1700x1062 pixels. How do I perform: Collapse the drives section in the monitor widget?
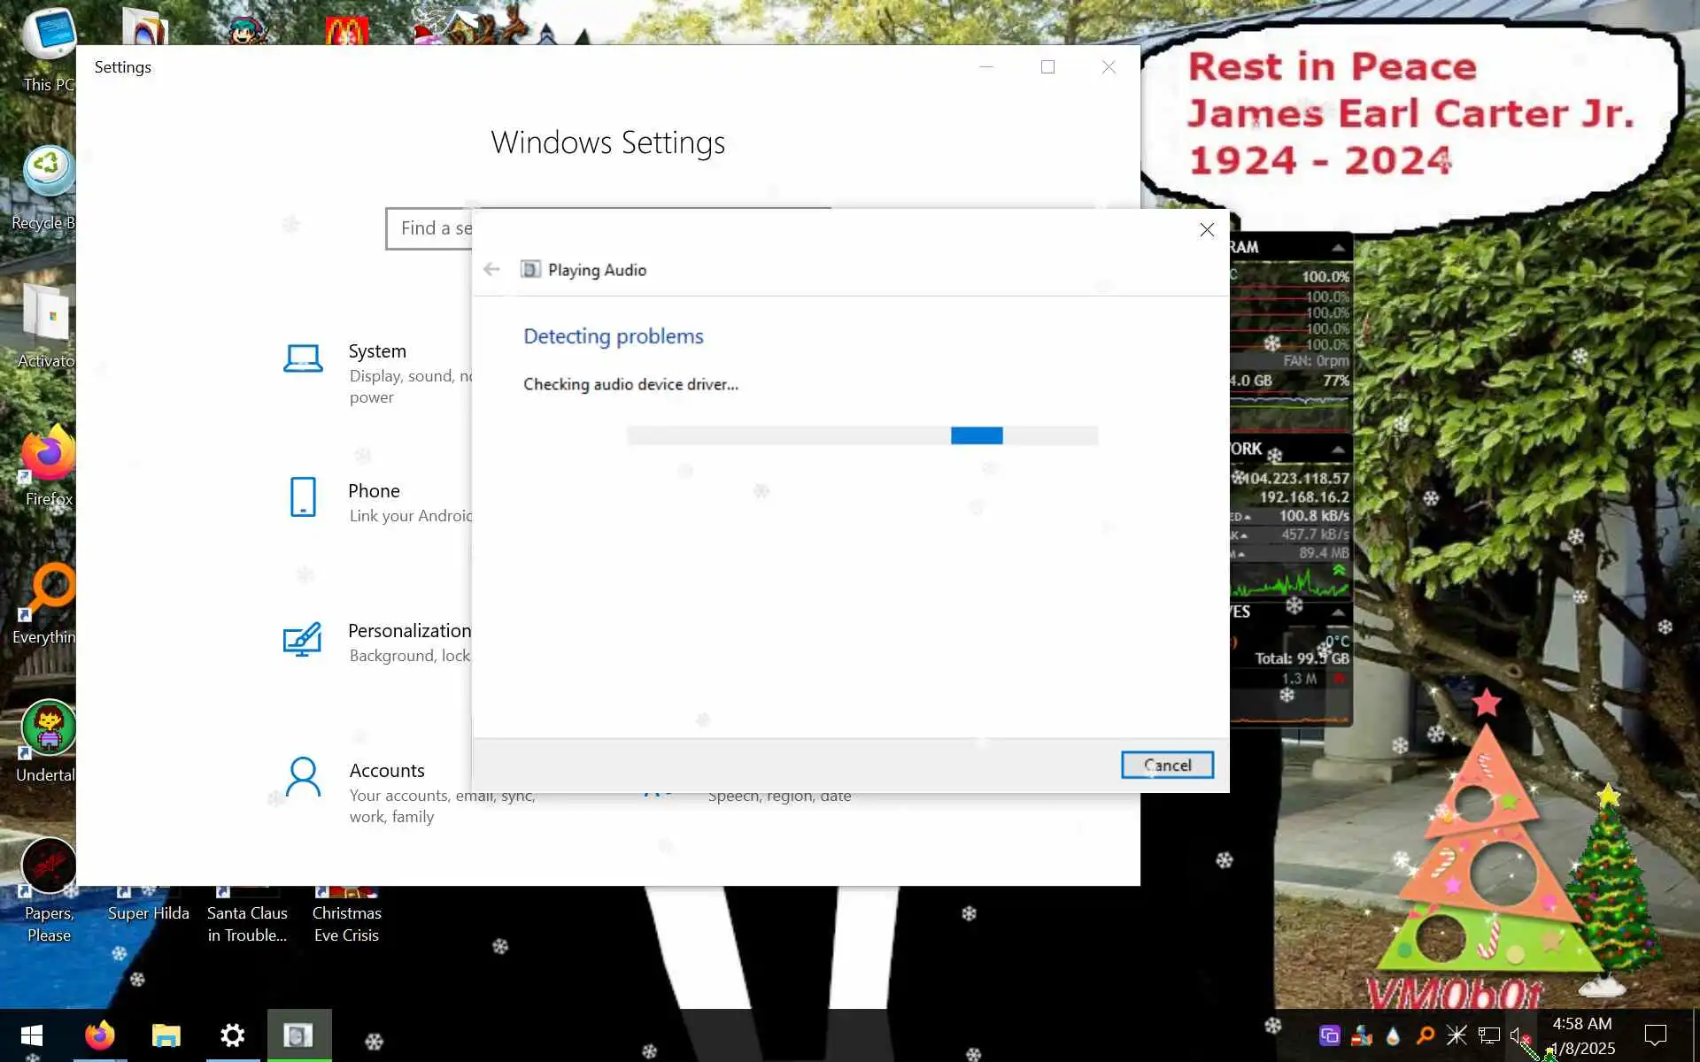1338,612
